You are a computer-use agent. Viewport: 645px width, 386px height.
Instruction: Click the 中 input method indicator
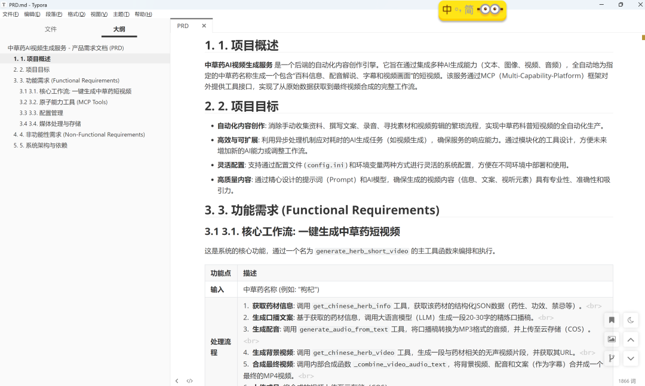pyautogui.click(x=447, y=10)
